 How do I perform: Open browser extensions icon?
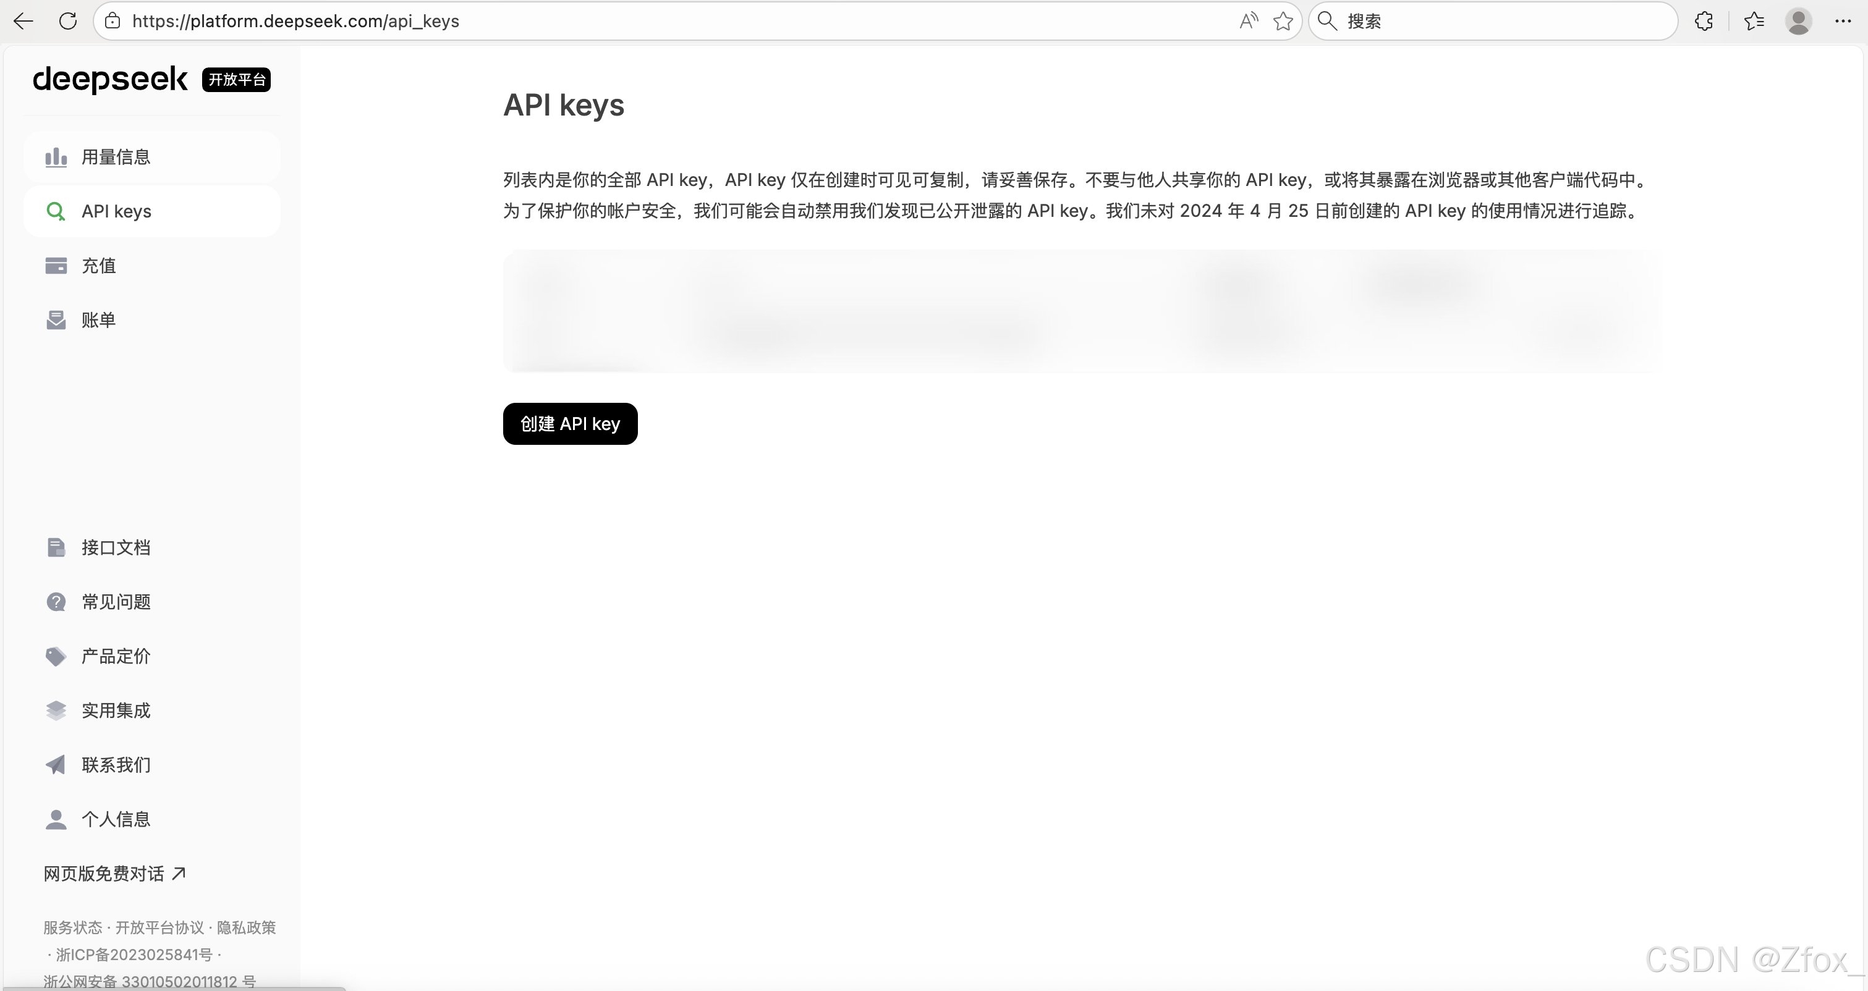[x=1704, y=21]
